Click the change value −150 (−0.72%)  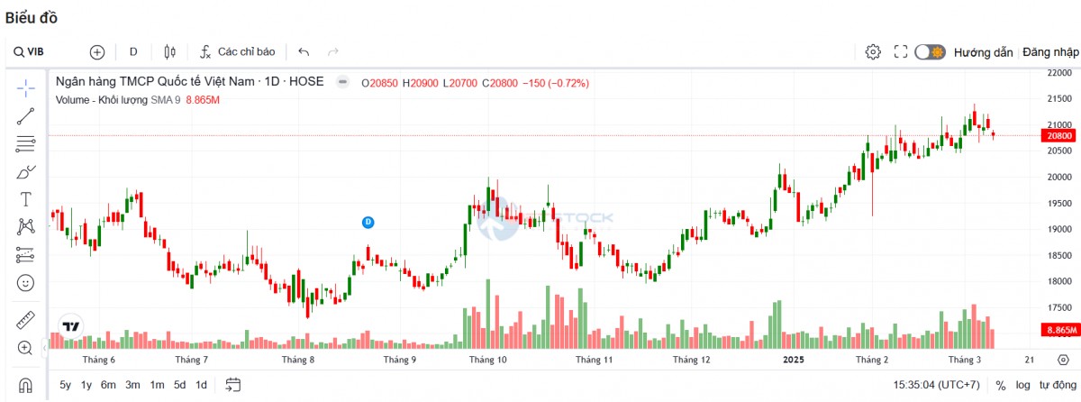(556, 83)
